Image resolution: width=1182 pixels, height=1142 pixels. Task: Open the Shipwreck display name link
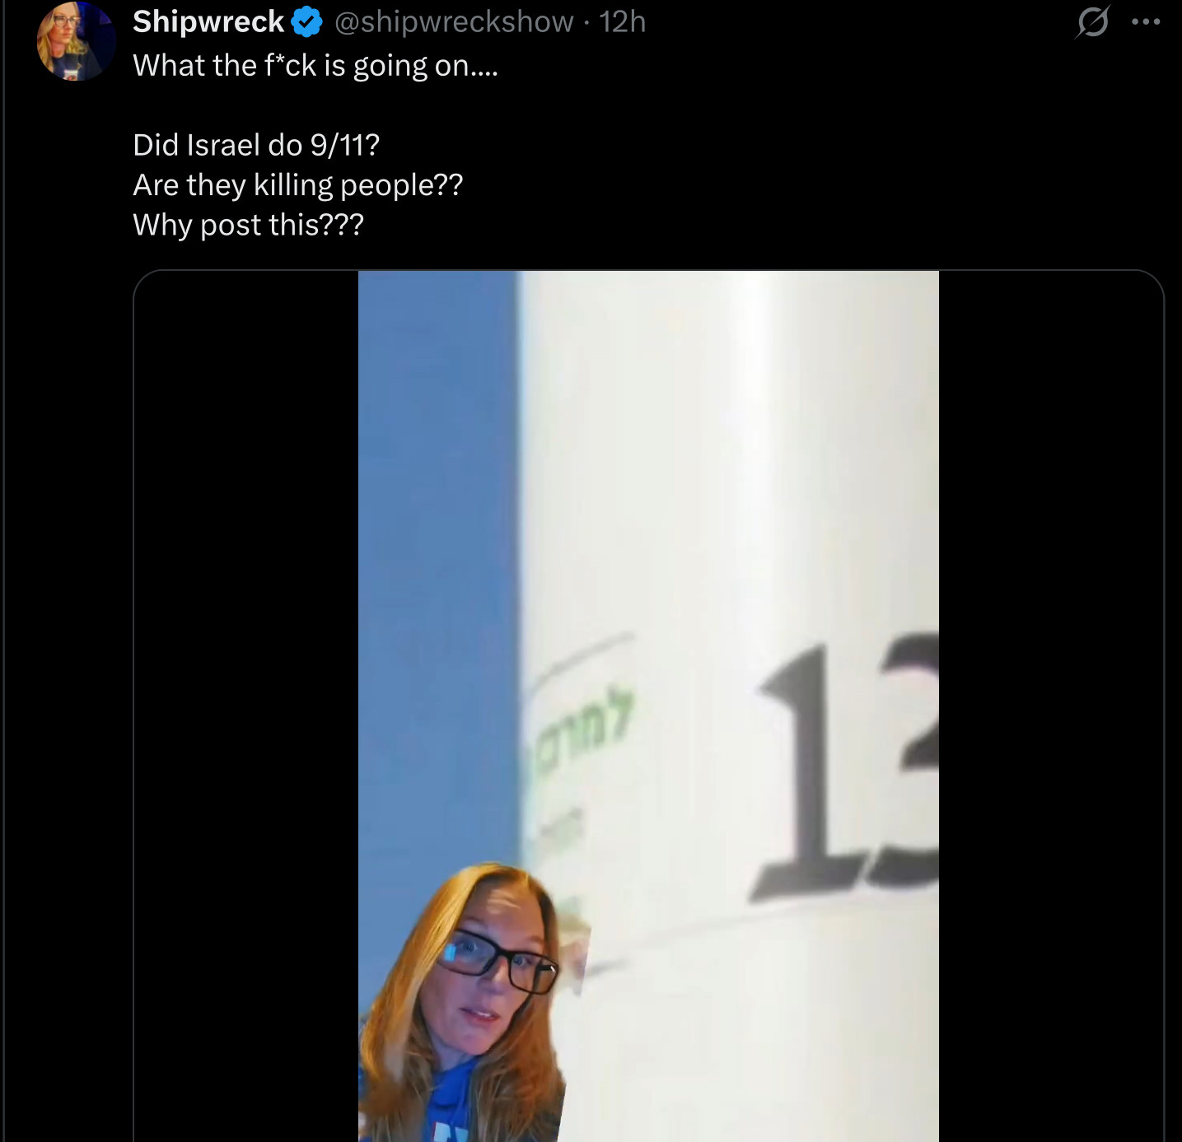[x=208, y=22]
